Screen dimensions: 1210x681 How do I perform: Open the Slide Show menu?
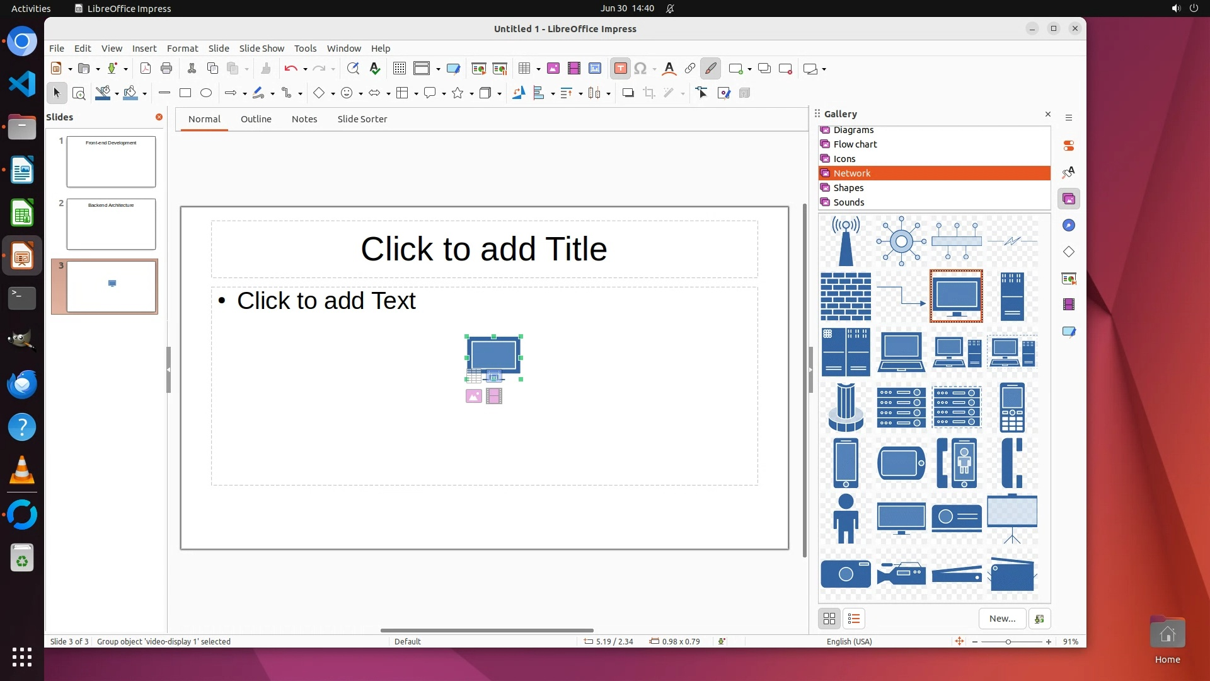(262, 49)
